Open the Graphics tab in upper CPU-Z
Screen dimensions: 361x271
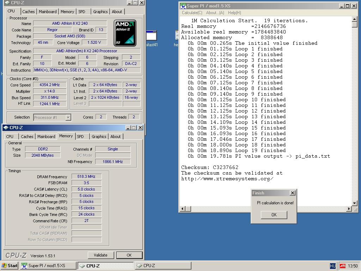(x=100, y=12)
